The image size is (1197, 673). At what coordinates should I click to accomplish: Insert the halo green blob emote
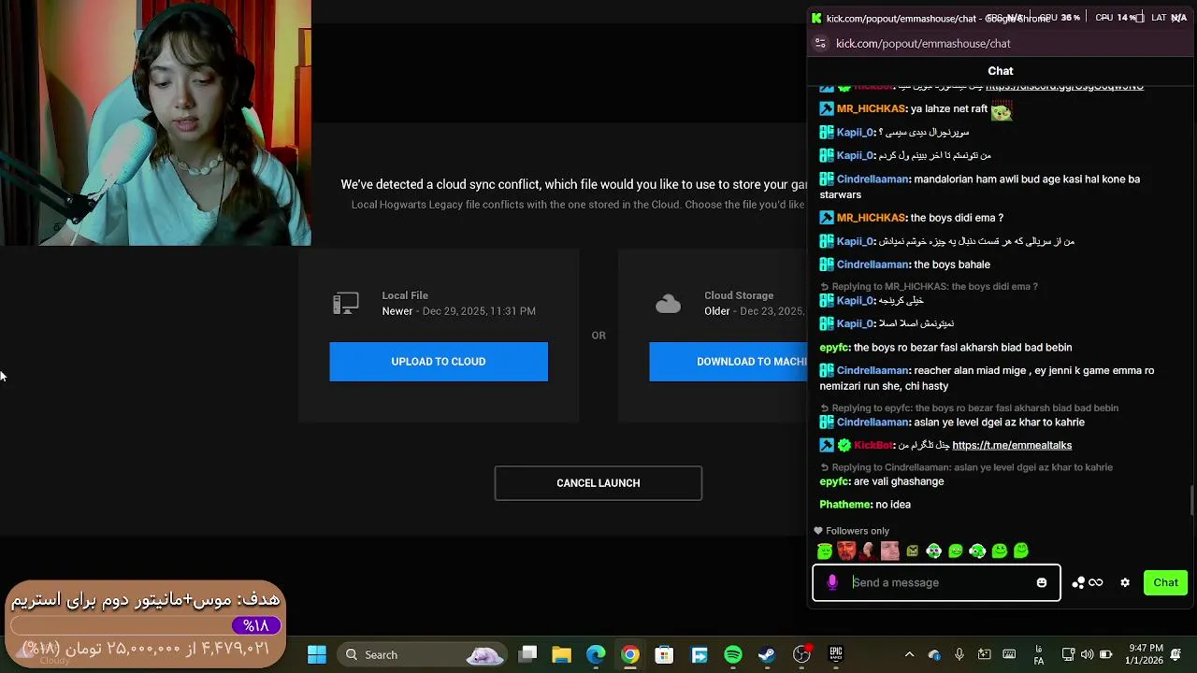[x=825, y=551]
